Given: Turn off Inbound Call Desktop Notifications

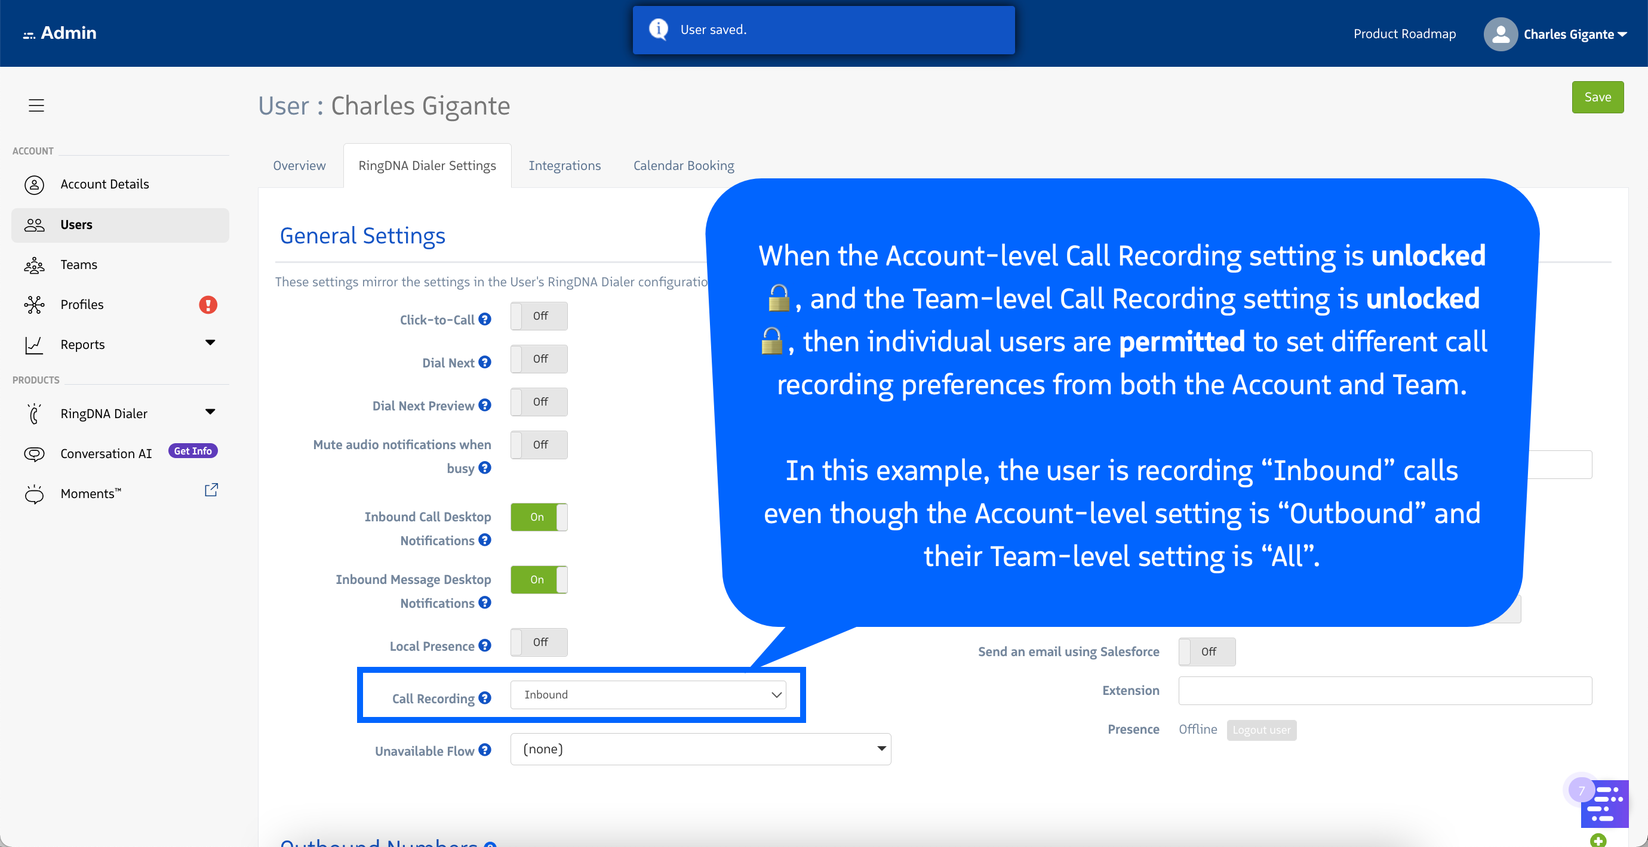Looking at the screenshot, I should (539, 517).
